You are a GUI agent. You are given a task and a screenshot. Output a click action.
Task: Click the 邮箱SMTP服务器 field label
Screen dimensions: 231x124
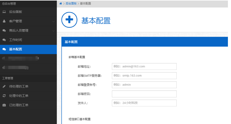tap(90, 76)
